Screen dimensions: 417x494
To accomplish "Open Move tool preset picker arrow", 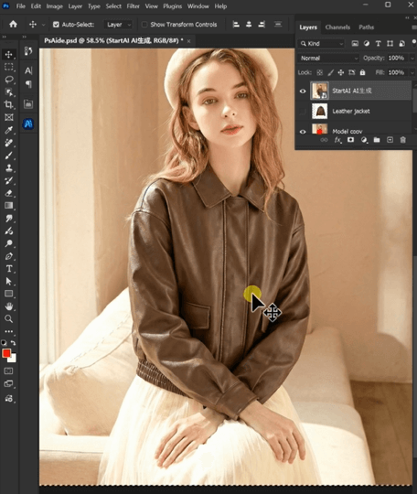I will pyautogui.click(x=44, y=25).
